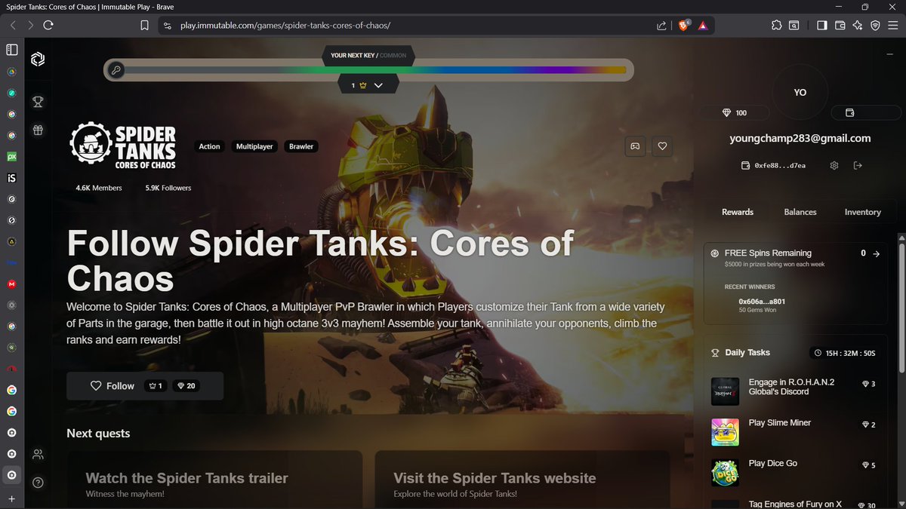This screenshot has width=906, height=509.
Task: Open Brave Shields lion icon
Action: [683, 25]
